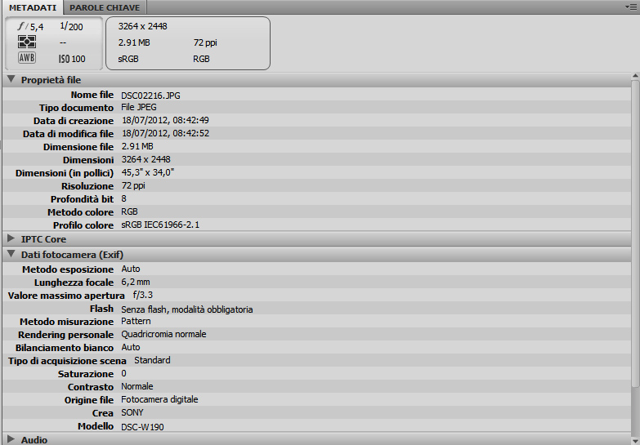Click the Saturazione value 0
Viewport: 640px width, 445px height.
[123, 373]
